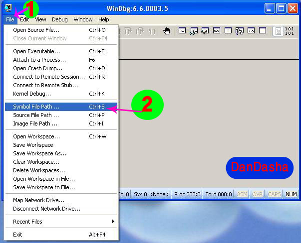Open the Window menu
The width and height of the screenshot is (301, 243).
point(83,19)
